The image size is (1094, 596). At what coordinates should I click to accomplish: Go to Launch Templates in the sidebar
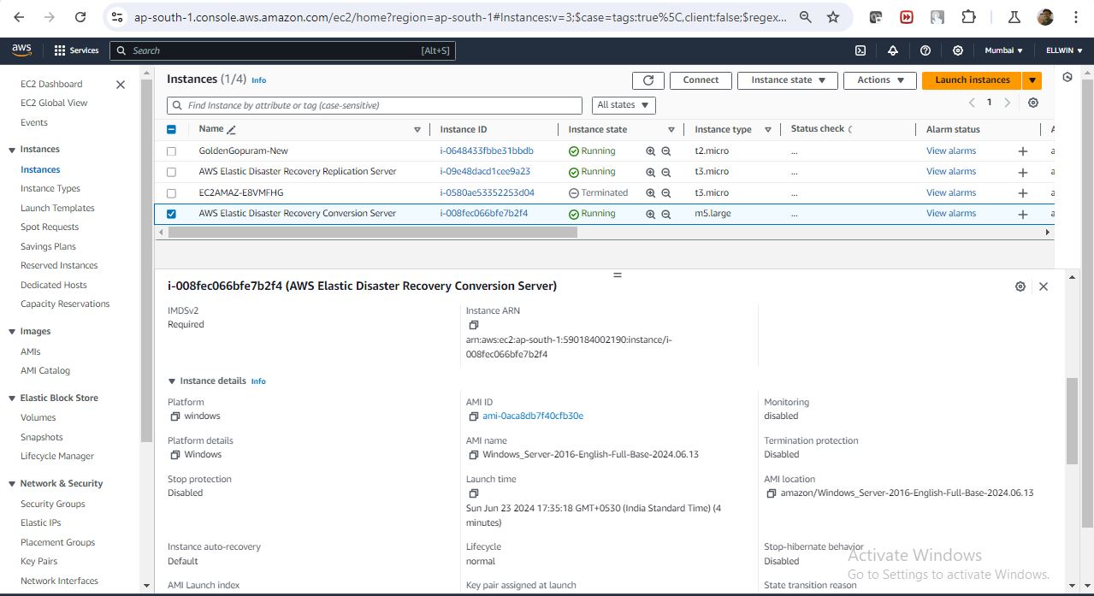57,208
